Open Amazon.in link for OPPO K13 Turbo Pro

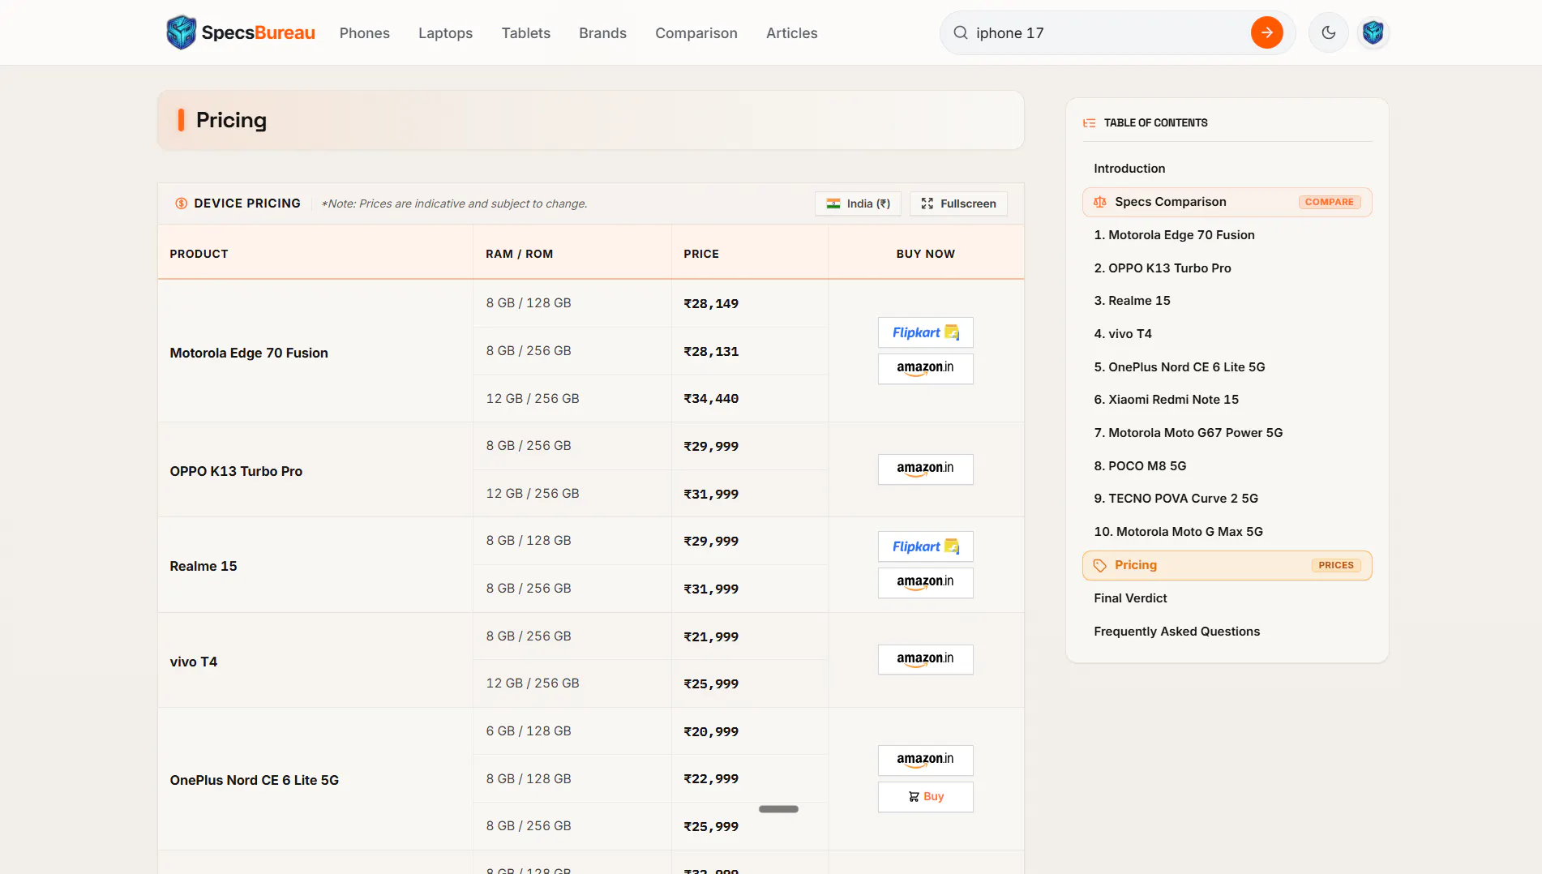[x=925, y=469]
